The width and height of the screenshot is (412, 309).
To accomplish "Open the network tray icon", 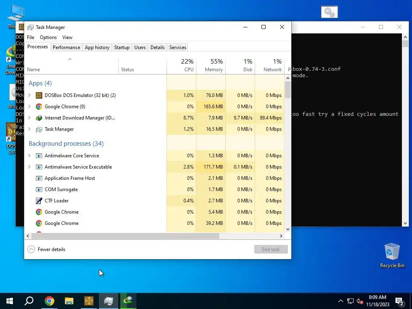I will coord(350,301).
